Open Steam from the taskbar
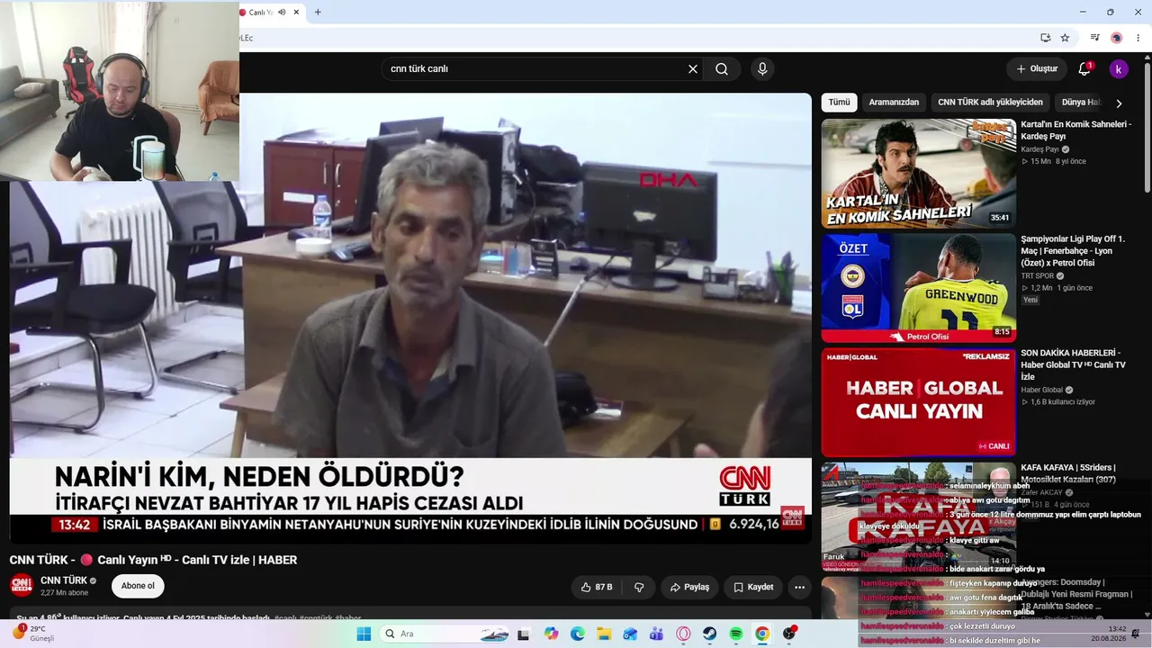Image resolution: width=1152 pixels, height=648 pixels. [x=709, y=634]
